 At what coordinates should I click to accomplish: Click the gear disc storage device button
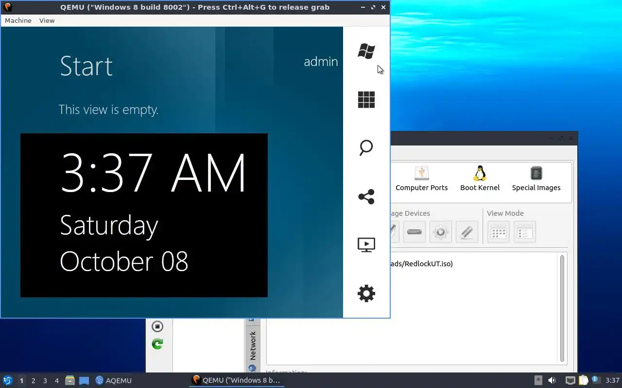click(x=440, y=232)
